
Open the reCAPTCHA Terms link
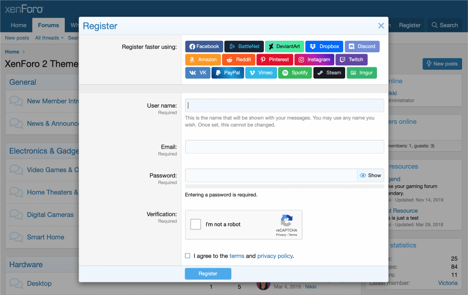coord(293,235)
